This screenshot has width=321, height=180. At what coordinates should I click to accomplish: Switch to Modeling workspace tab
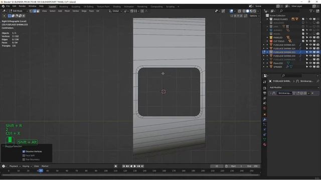pyautogui.click(x=64, y=6)
